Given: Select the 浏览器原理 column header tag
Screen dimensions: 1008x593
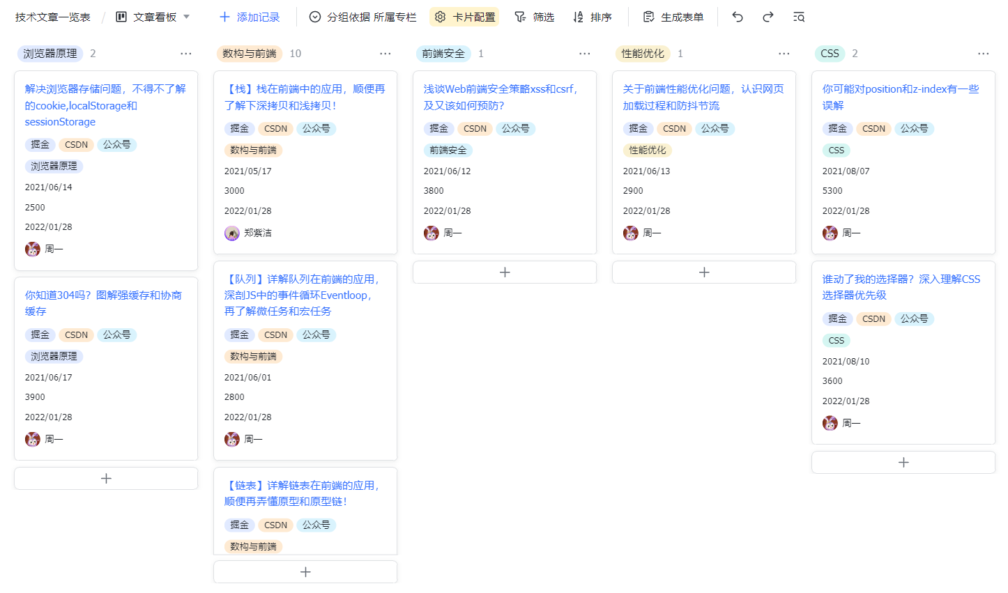Looking at the screenshot, I should coord(50,54).
